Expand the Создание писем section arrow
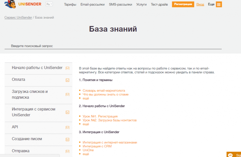The width and height of the screenshot is (241, 157). tap(67, 139)
